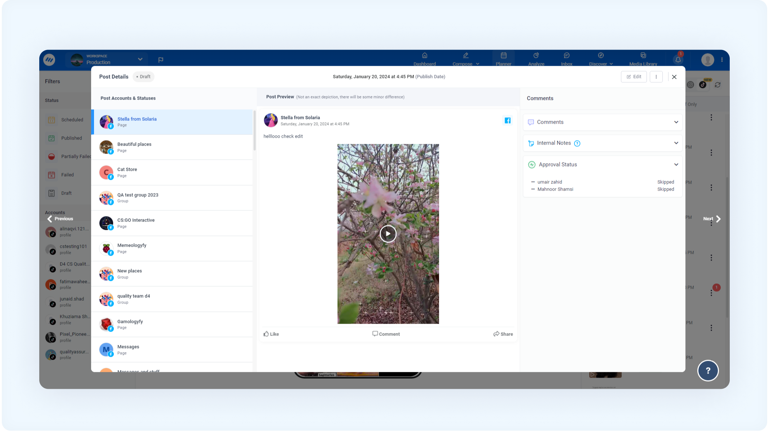Open the three-dot menu in Post Details
The height and width of the screenshot is (432, 769).
656,77
